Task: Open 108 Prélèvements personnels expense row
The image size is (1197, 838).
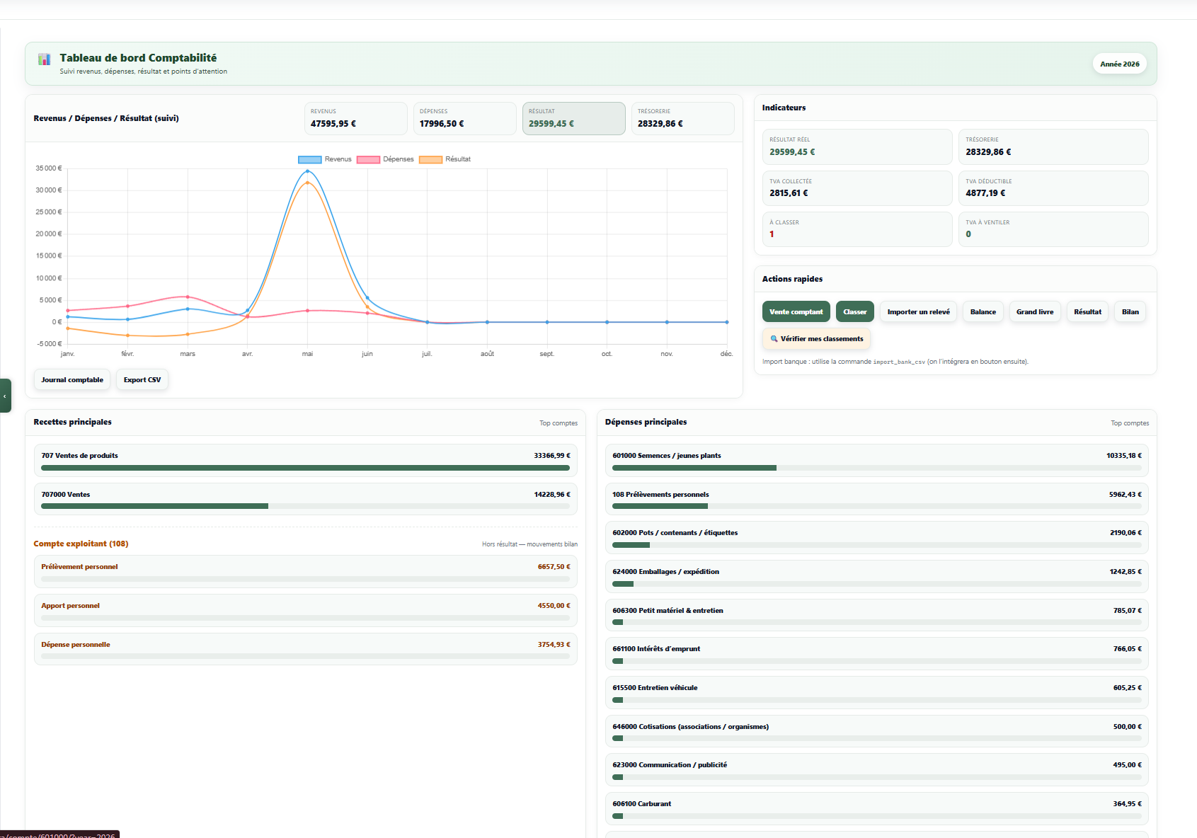Action: pyautogui.click(x=877, y=499)
